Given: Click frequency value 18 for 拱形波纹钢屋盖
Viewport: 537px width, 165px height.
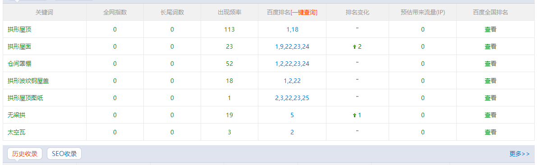Looking at the screenshot, I should pos(229,81).
